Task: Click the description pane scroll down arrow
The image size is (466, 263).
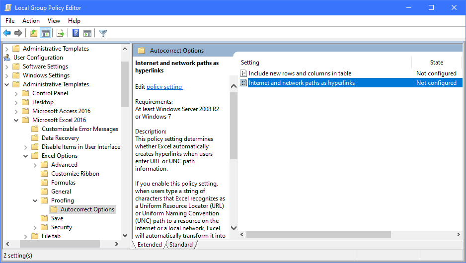Action: click(x=233, y=228)
